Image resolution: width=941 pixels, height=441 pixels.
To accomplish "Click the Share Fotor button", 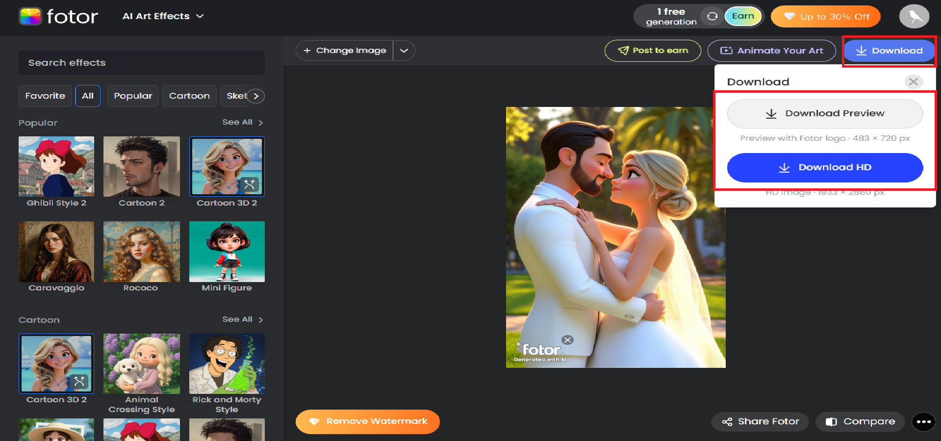I will tap(760, 421).
